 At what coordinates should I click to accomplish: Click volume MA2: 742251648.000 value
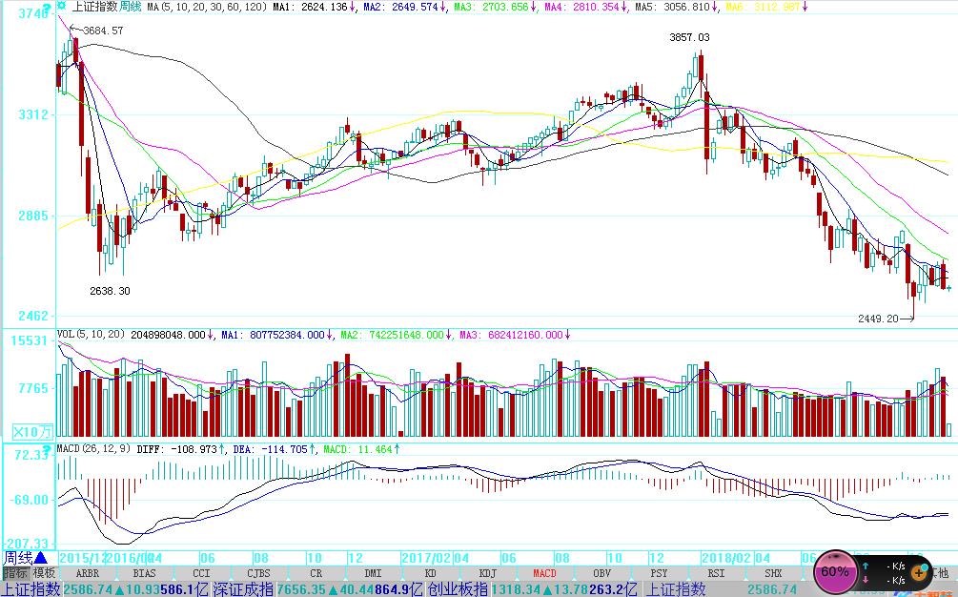click(392, 335)
